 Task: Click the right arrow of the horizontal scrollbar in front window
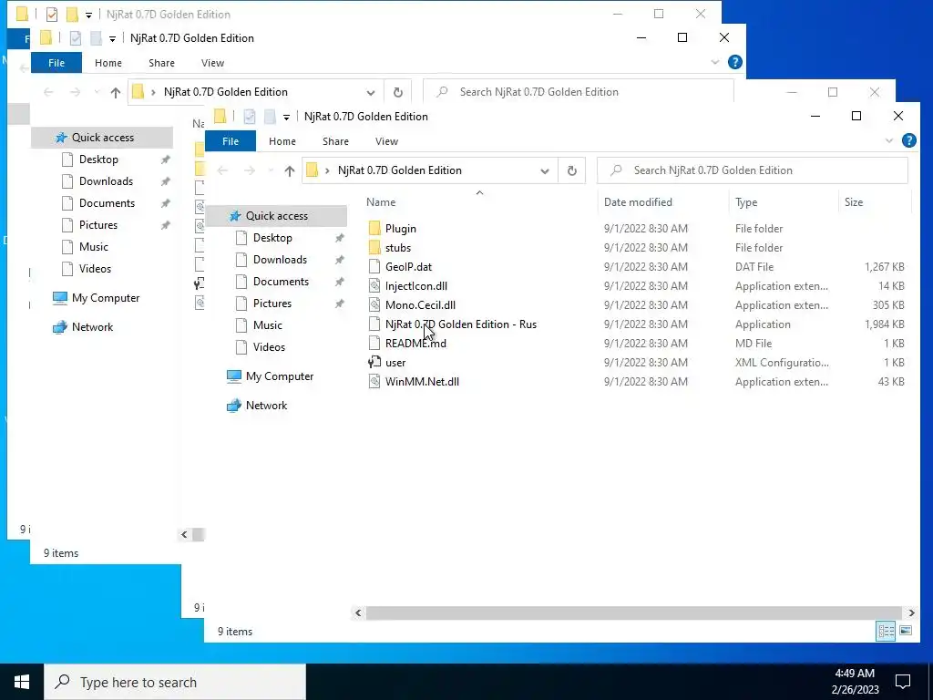911,612
